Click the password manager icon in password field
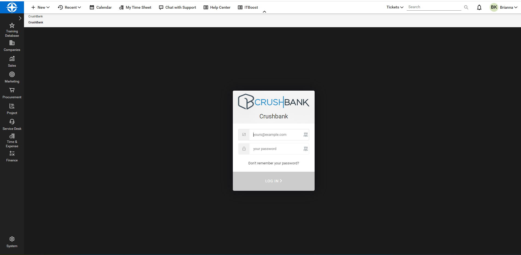Viewport: 521px width, 255px height. pos(306,149)
